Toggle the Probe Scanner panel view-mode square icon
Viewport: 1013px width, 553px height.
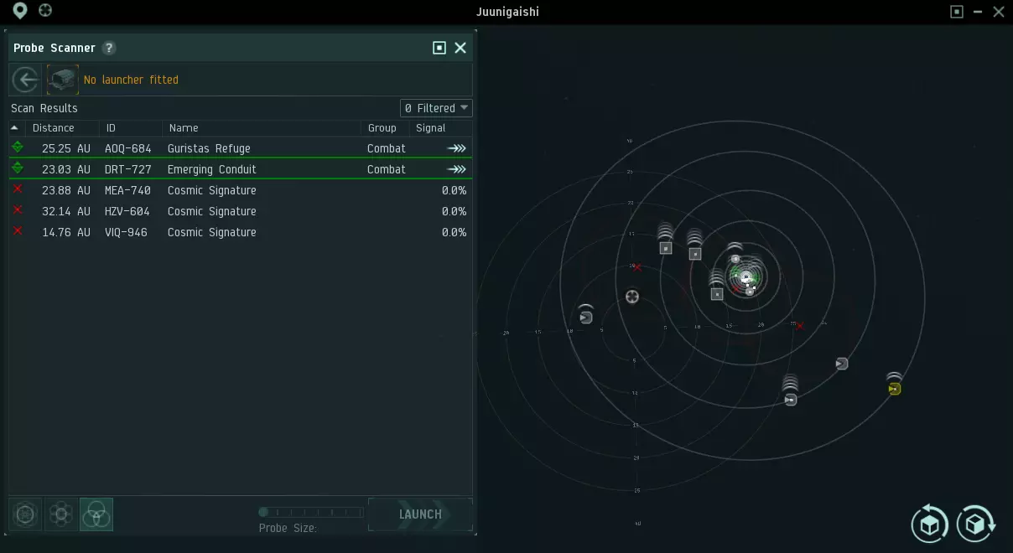[x=439, y=48]
